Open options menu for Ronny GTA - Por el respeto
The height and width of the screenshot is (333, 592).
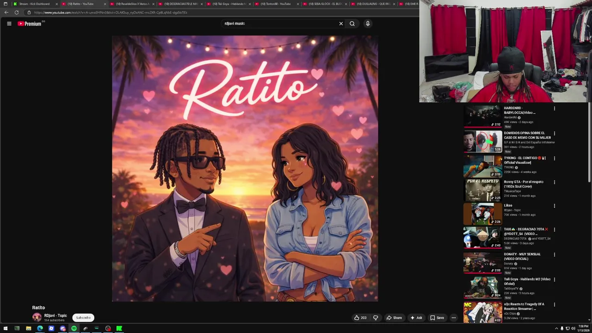point(555,182)
